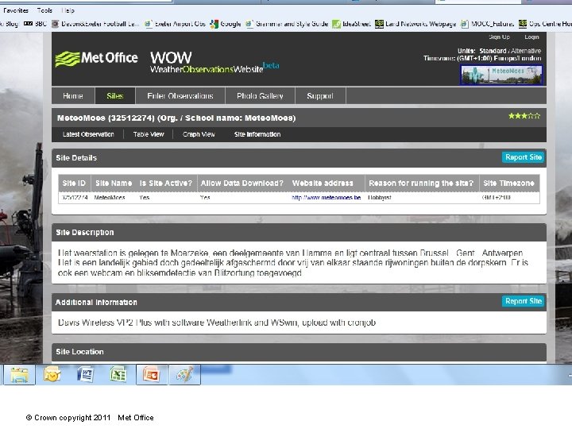Switch to Graph View
This screenshot has width=572, height=429.
coord(199,134)
